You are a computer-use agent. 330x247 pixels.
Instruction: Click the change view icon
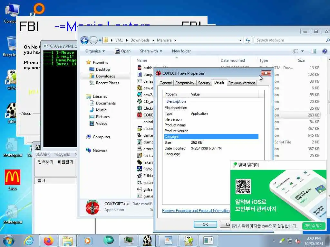(x=296, y=51)
